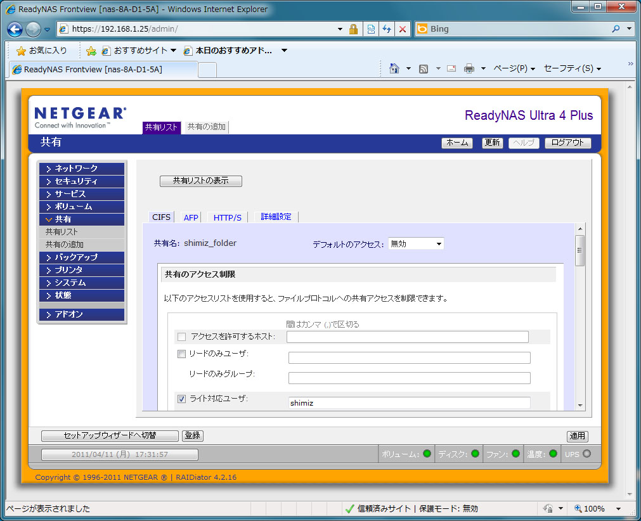Click the refresh icon in address bar
641x521 pixels.
[386, 29]
